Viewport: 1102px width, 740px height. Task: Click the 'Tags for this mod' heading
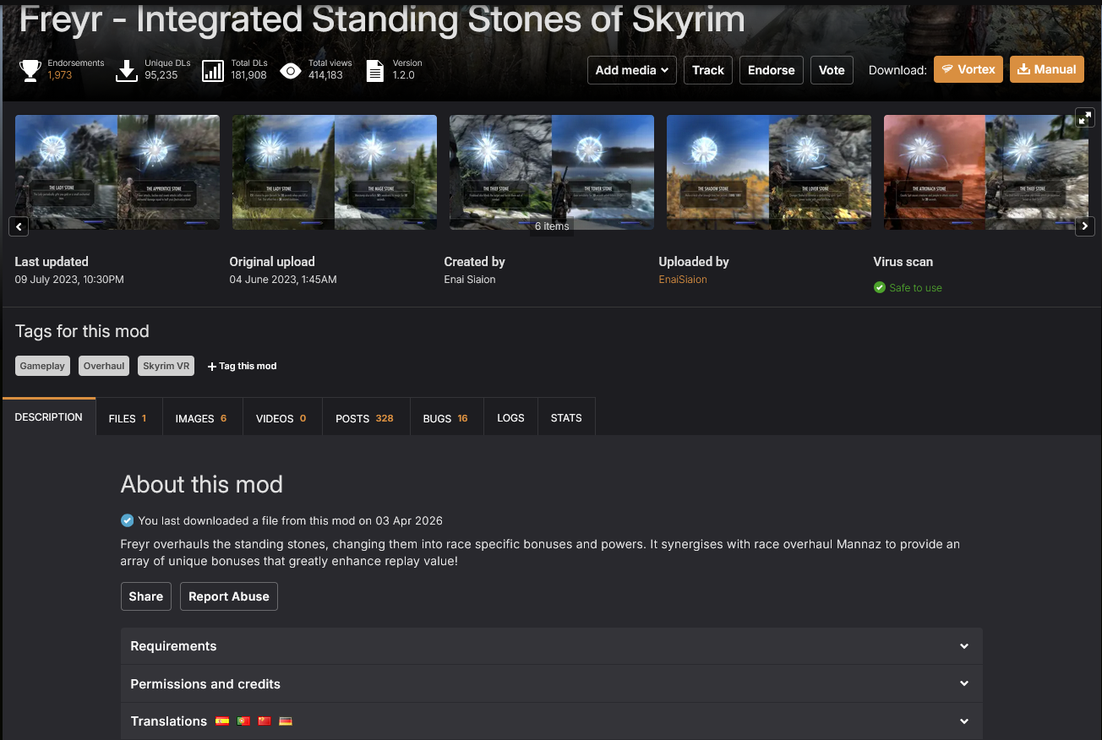click(82, 331)
